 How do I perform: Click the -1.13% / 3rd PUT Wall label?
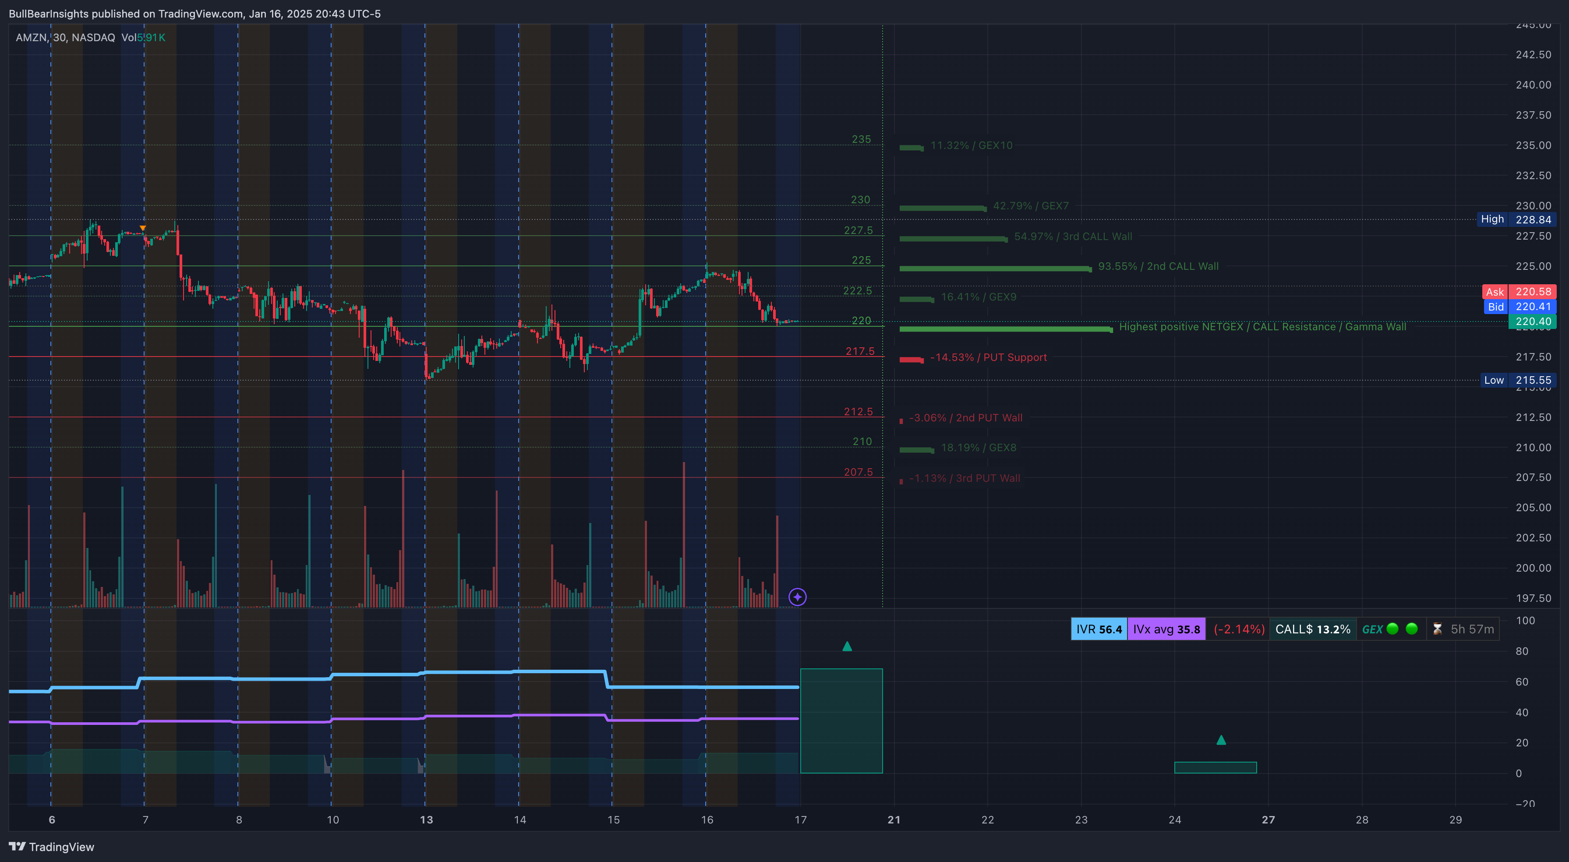tap(964, 478)
